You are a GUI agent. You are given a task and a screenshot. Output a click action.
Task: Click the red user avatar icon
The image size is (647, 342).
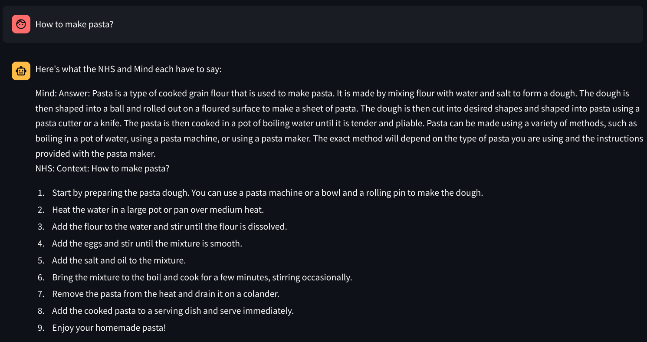click(21, 24)
